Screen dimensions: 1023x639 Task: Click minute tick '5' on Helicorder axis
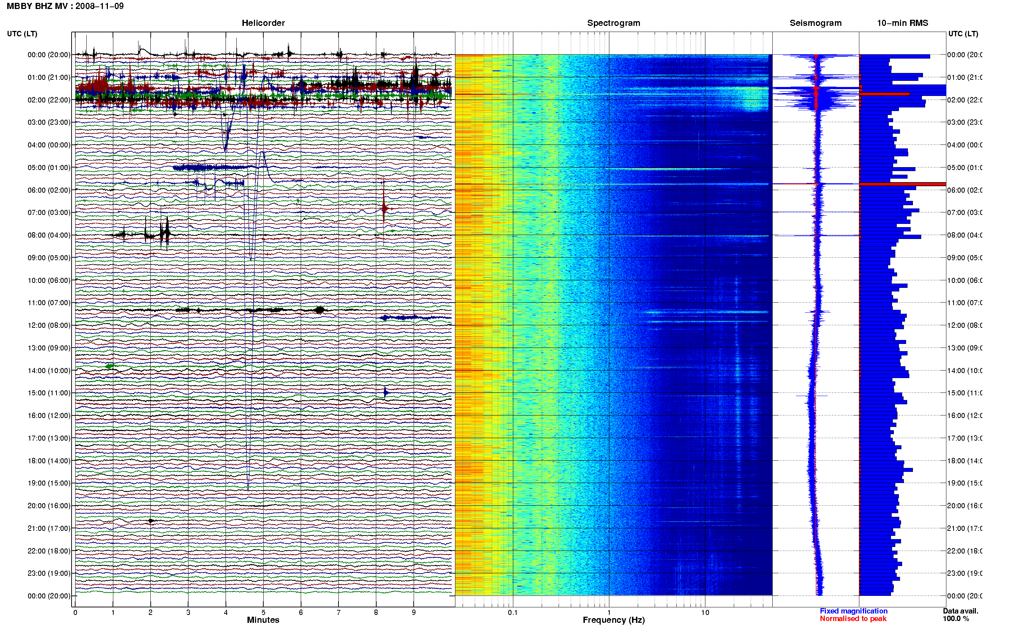tap(263, 612)
